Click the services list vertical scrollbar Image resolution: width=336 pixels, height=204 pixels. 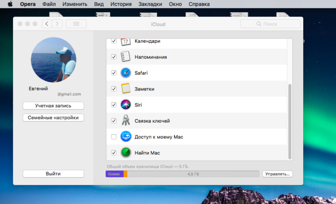pyautogui.click(x=290, y=121)
